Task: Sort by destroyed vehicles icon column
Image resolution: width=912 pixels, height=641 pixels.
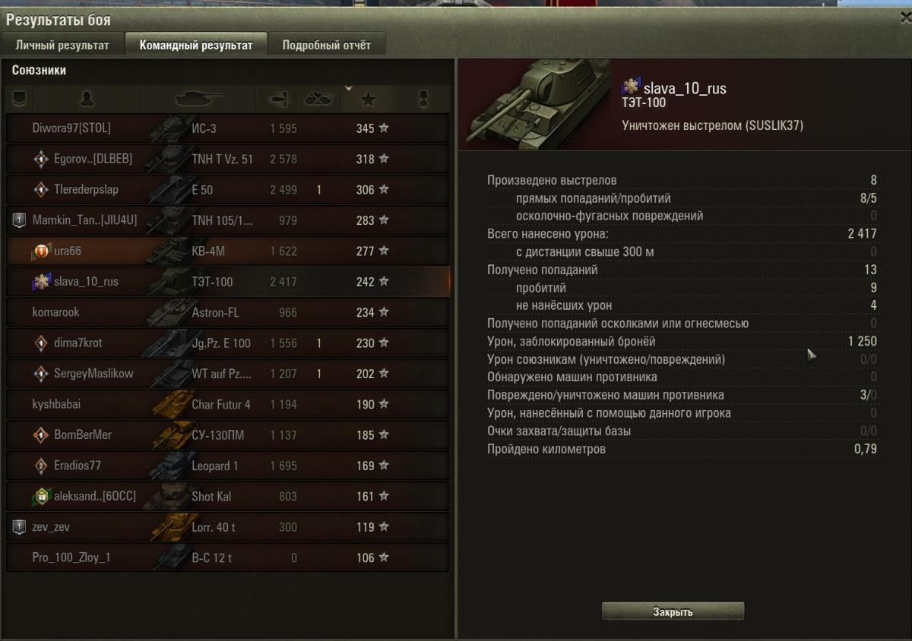Action: pyautogui.click(x=319, y=99)
